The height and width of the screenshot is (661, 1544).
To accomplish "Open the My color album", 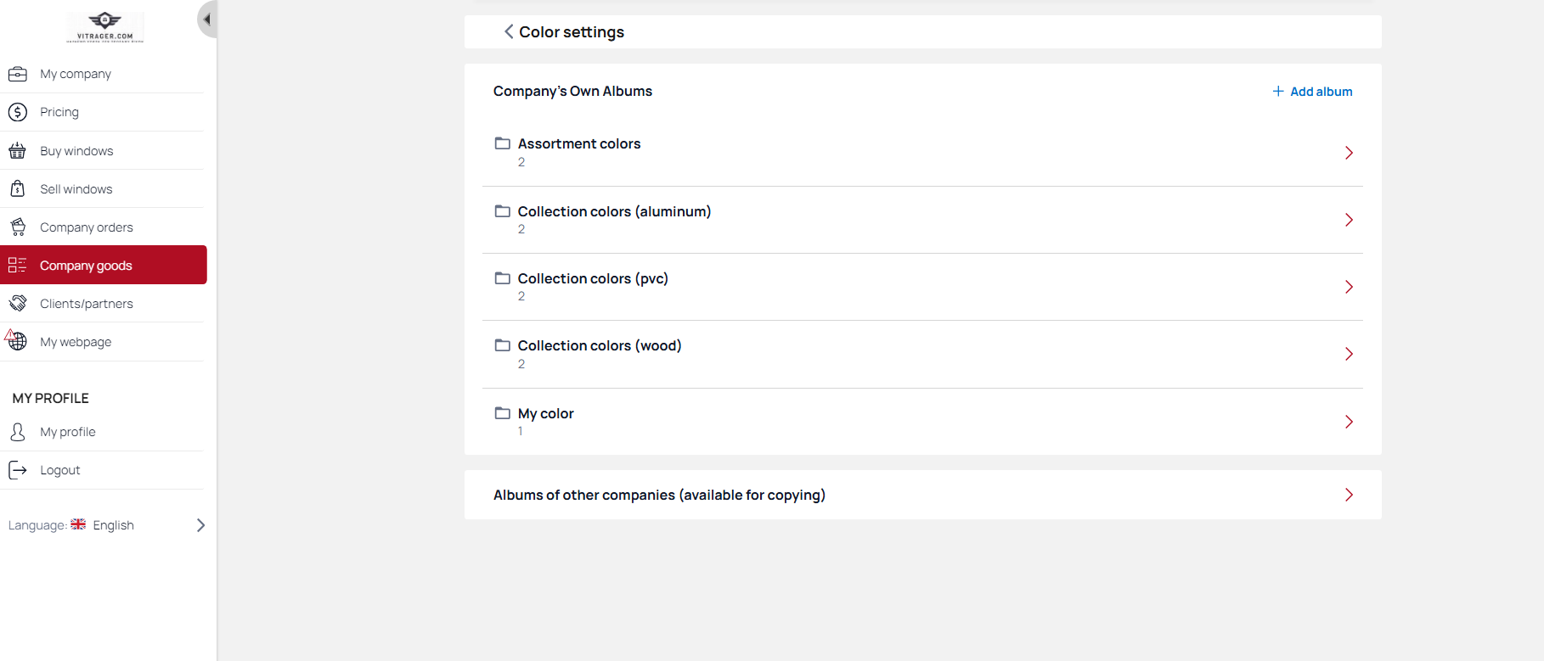I will 922,422.
